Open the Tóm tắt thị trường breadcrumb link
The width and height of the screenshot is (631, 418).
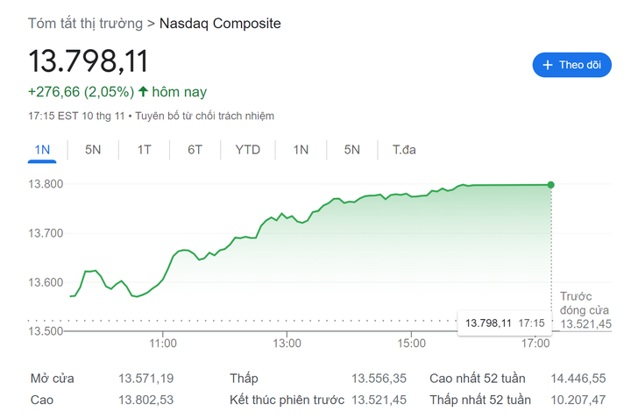pos(85,24)
